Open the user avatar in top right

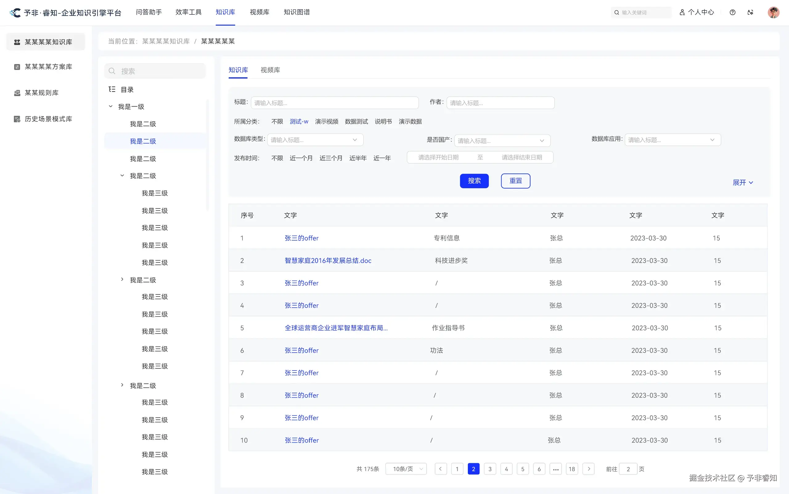pos(773,12)
